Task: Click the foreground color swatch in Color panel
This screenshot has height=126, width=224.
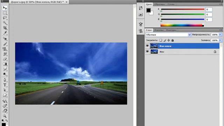Action: click(148, 10)
